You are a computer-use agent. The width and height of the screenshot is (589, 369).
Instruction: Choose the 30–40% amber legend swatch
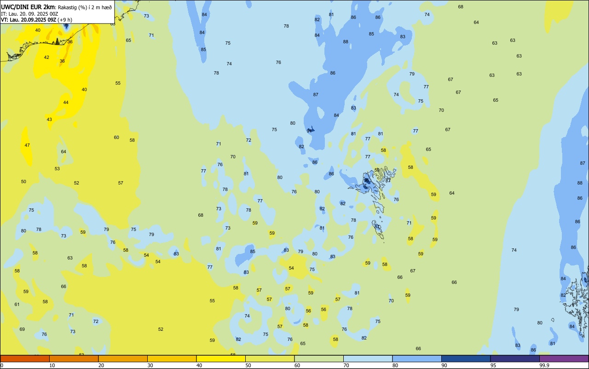pos(172,358)
